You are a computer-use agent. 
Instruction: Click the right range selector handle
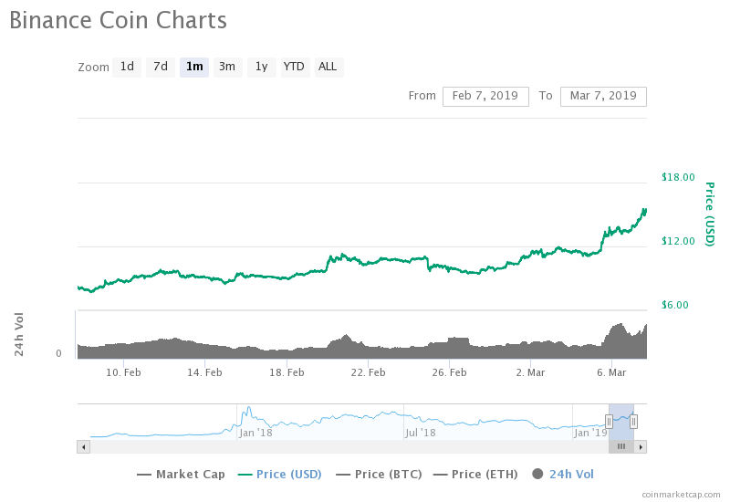(x=633, y=421)
